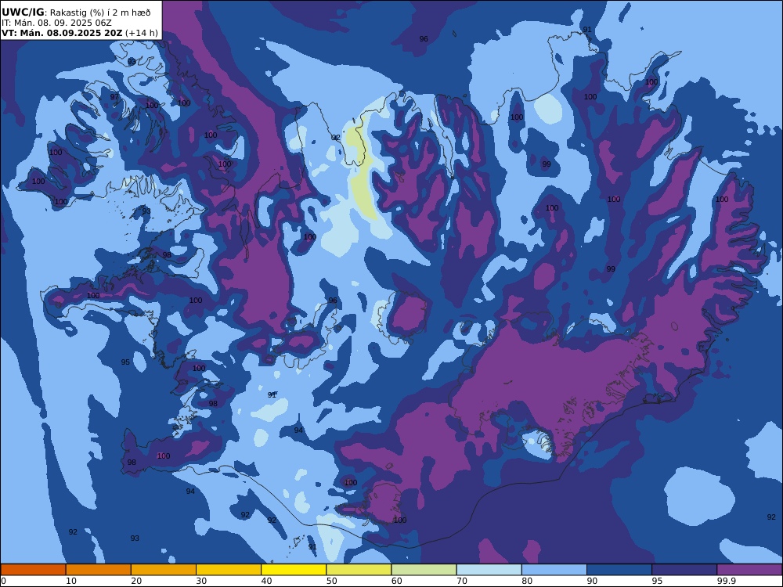Select the orange 10–20 legend swatch
This screenshot has width=783, height=587.
point(99,570)
